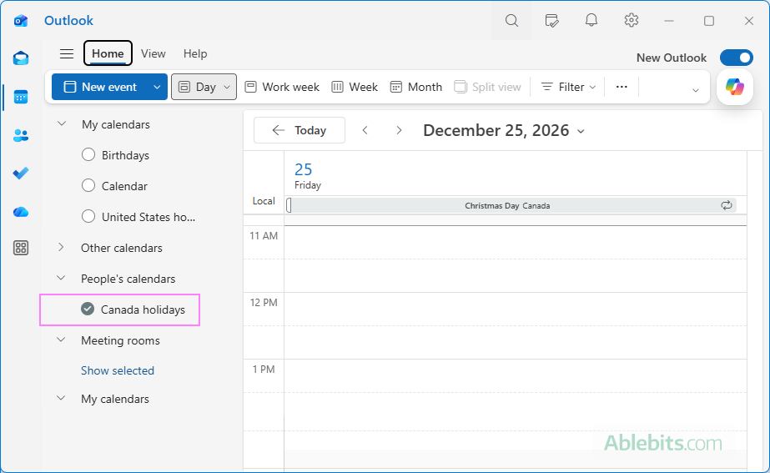
Task: Go to the next day arrow
Action: coord(399,130)
